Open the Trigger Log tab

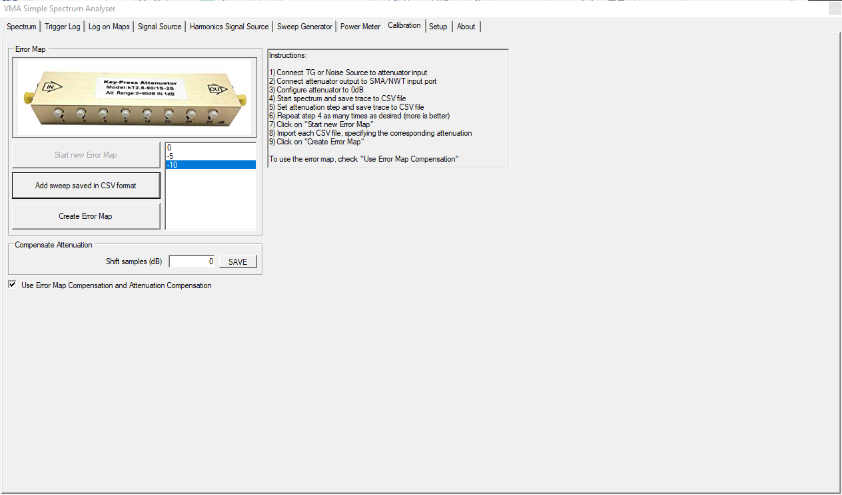click(63, 27)
